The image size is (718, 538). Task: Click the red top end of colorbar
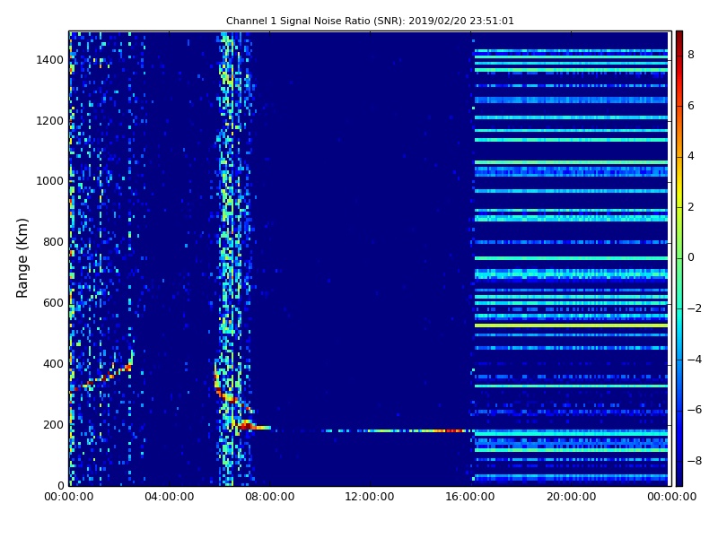click(x=679, y=37)
